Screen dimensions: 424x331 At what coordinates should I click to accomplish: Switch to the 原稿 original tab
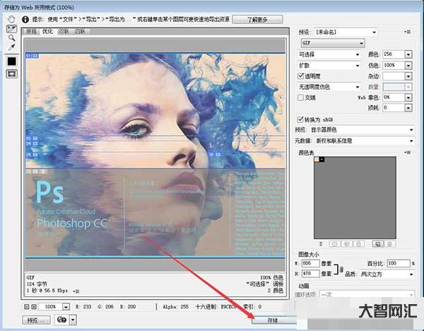click(x=31, y=32)
